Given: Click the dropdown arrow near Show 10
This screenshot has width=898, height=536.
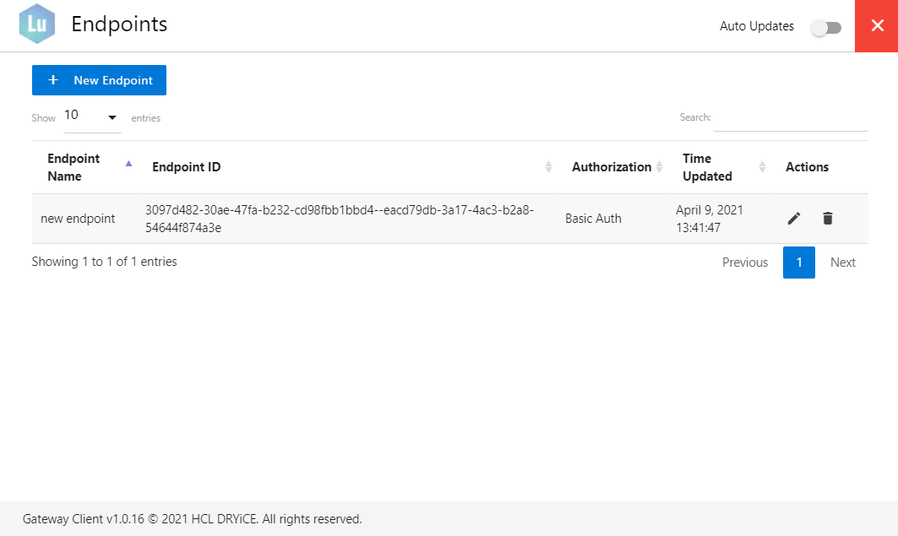Looking at the screenshot, I should click(x=111, y=116).
